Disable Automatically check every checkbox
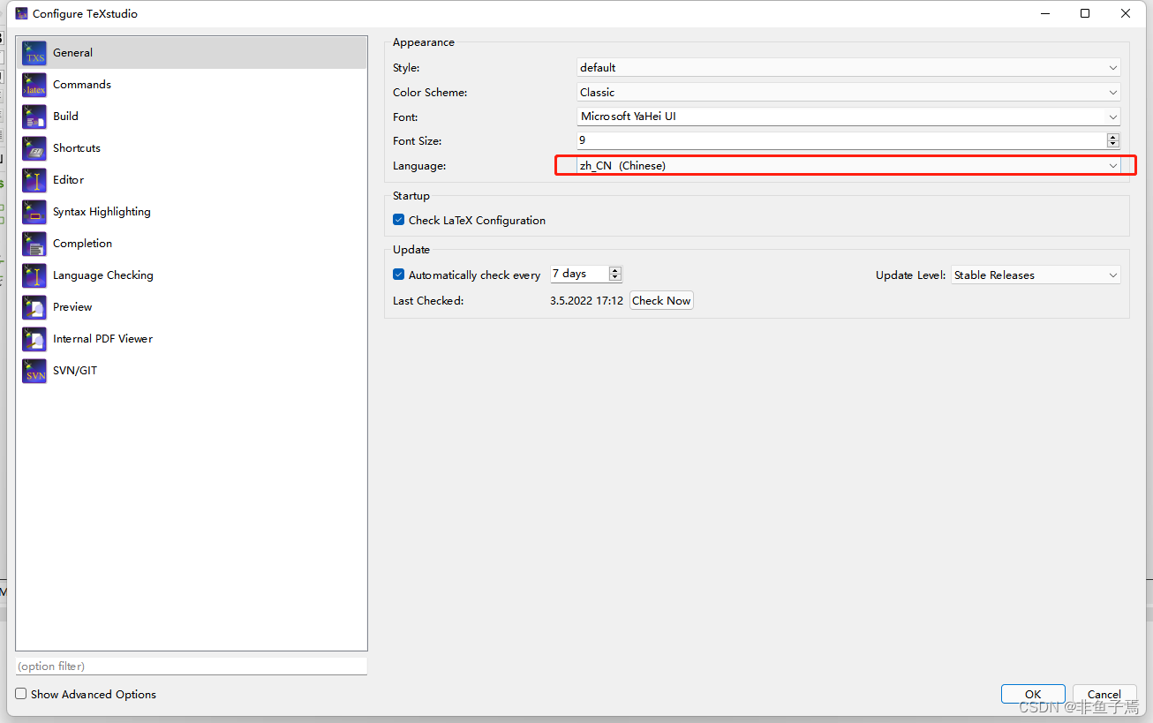The width and height of the screenshot is (1153, 723). [x=399, y=275]
